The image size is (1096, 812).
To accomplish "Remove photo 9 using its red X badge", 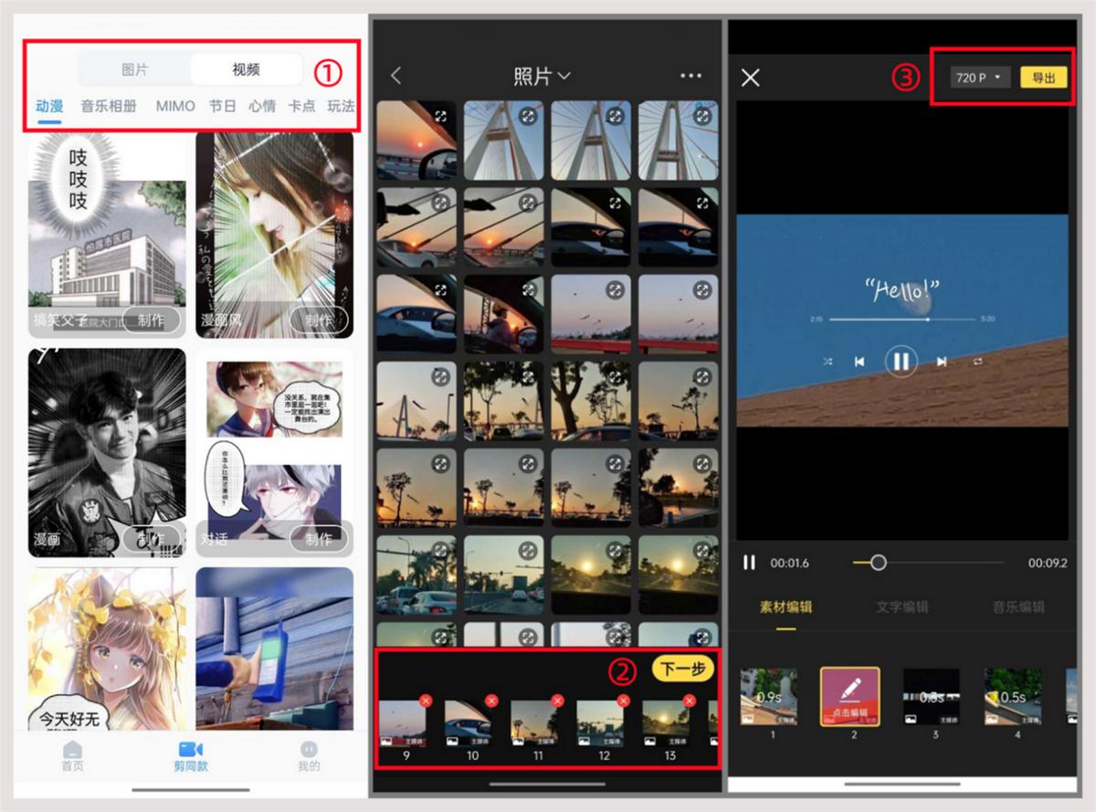I will point(425,701).
